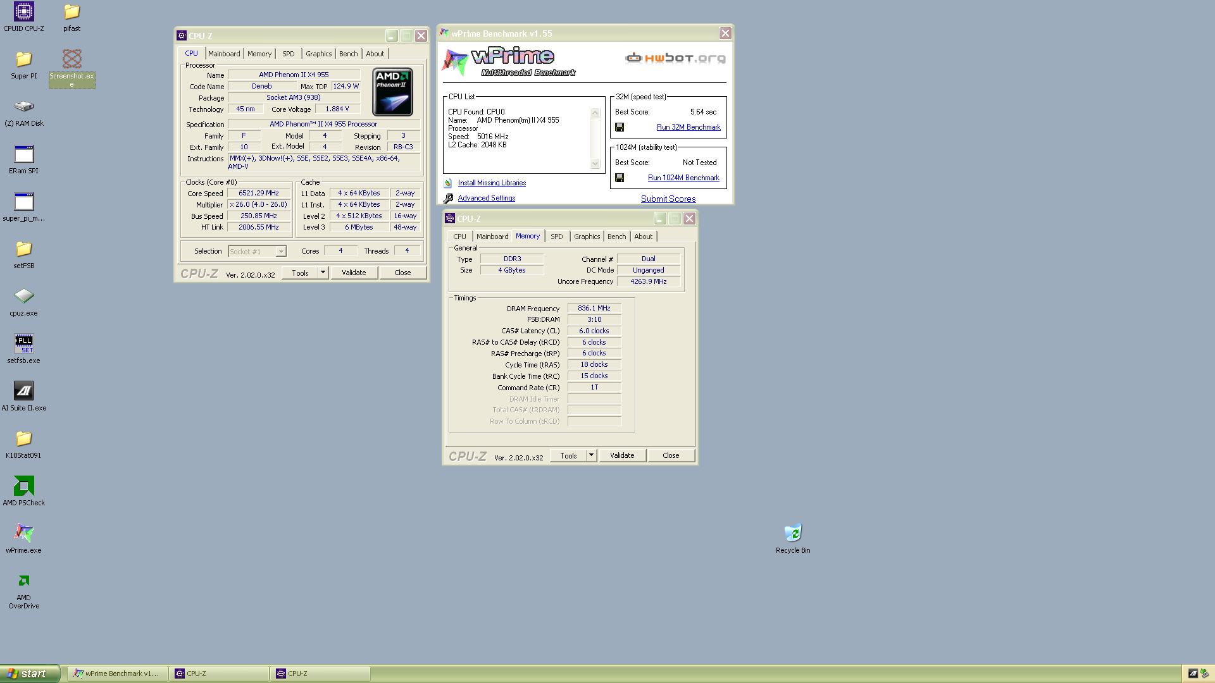Open the Bench tab in top CPU-Z window

click(348, 54)
